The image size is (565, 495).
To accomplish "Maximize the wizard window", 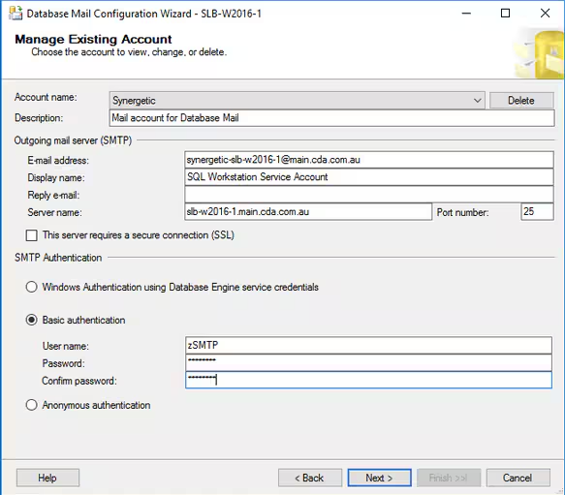I will (x=505, y=14).
